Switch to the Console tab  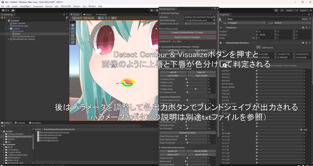[20, 123]
